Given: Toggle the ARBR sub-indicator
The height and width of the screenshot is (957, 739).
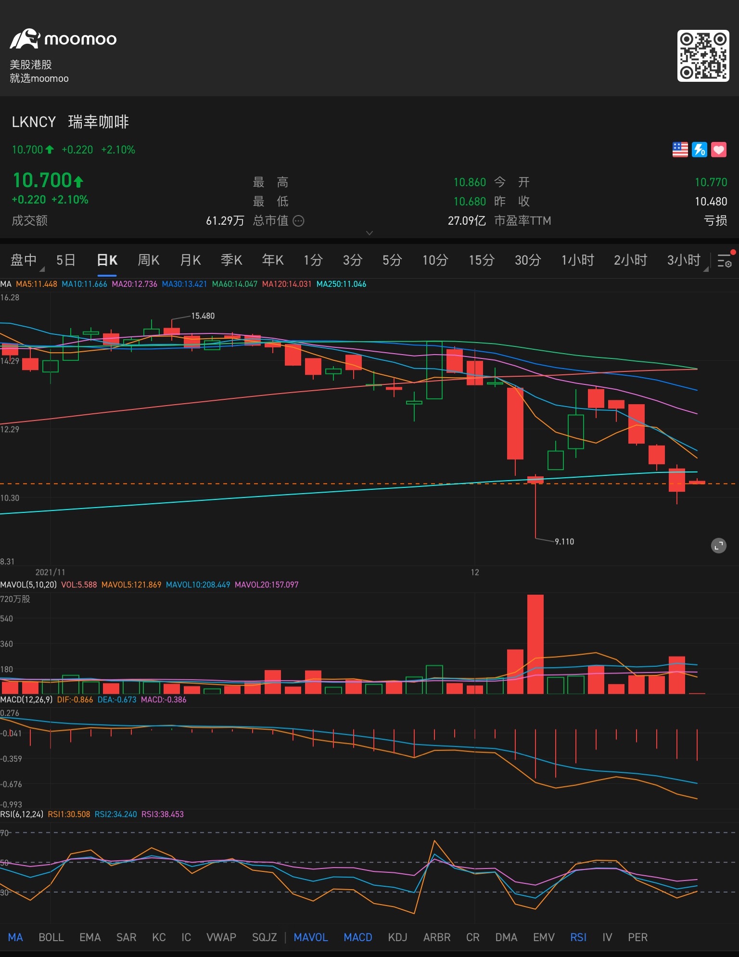Looking at the screenshot, I should point(437,937).
